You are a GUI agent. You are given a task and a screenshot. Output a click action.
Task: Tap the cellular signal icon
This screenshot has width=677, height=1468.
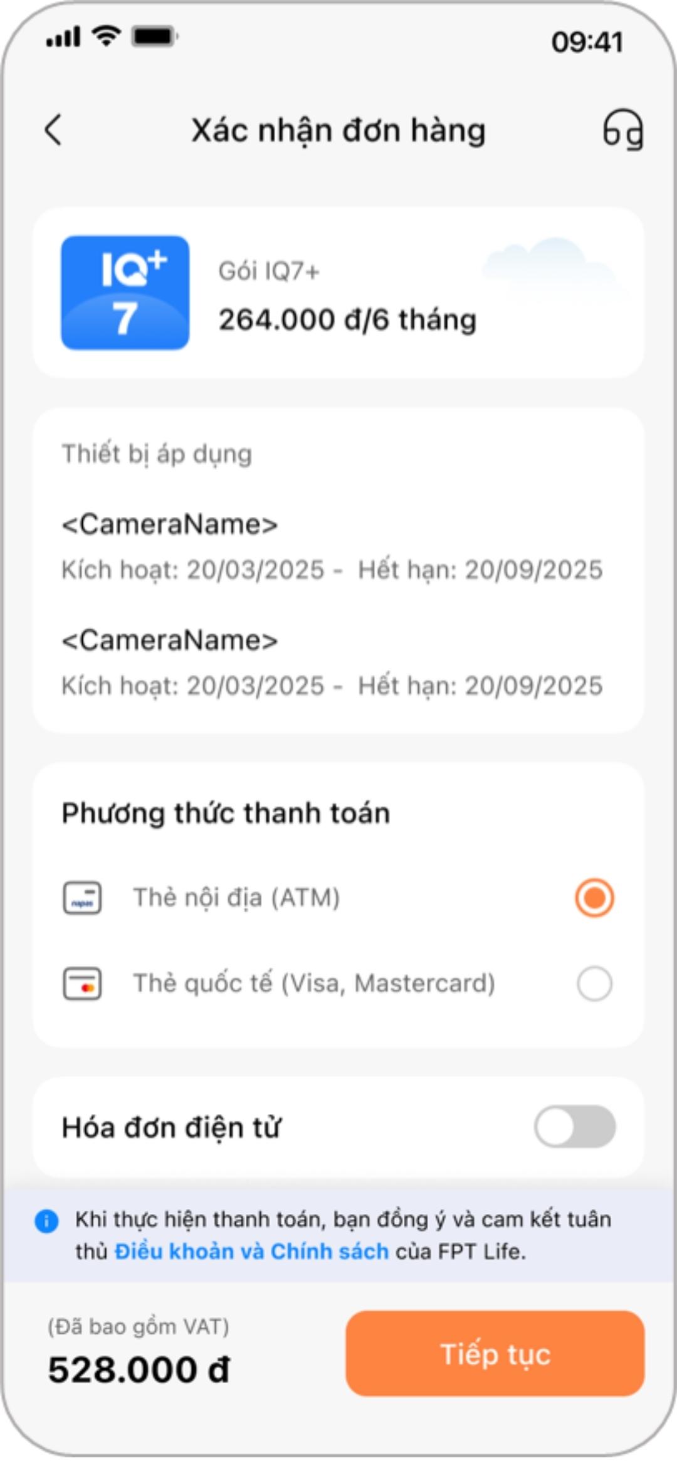[x=63, y=37]
